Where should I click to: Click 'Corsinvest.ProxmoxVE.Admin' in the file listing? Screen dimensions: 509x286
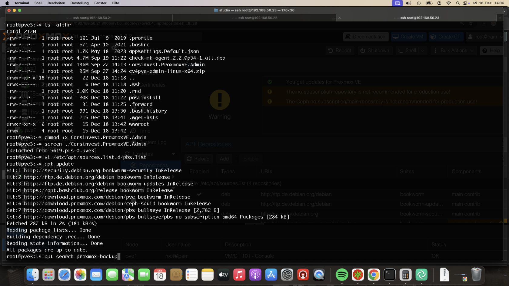(167, 64)
